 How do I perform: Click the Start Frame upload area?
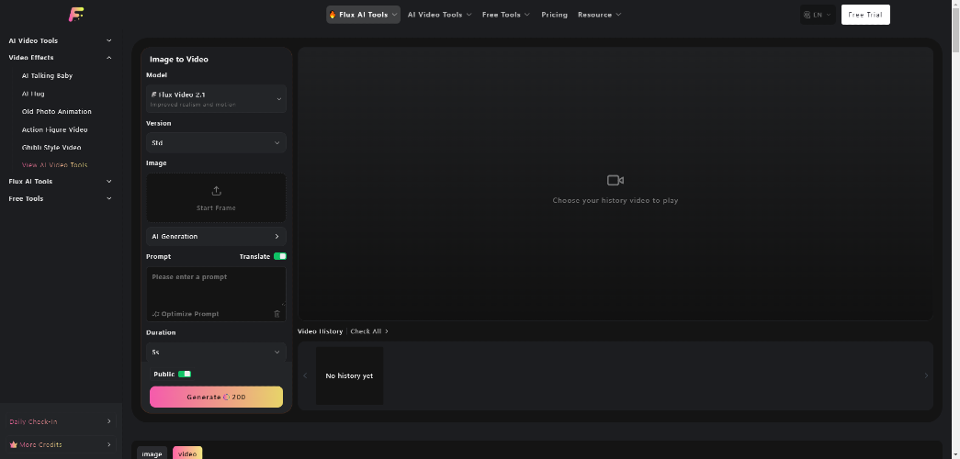pyautogui.click(x=216, y=197)
